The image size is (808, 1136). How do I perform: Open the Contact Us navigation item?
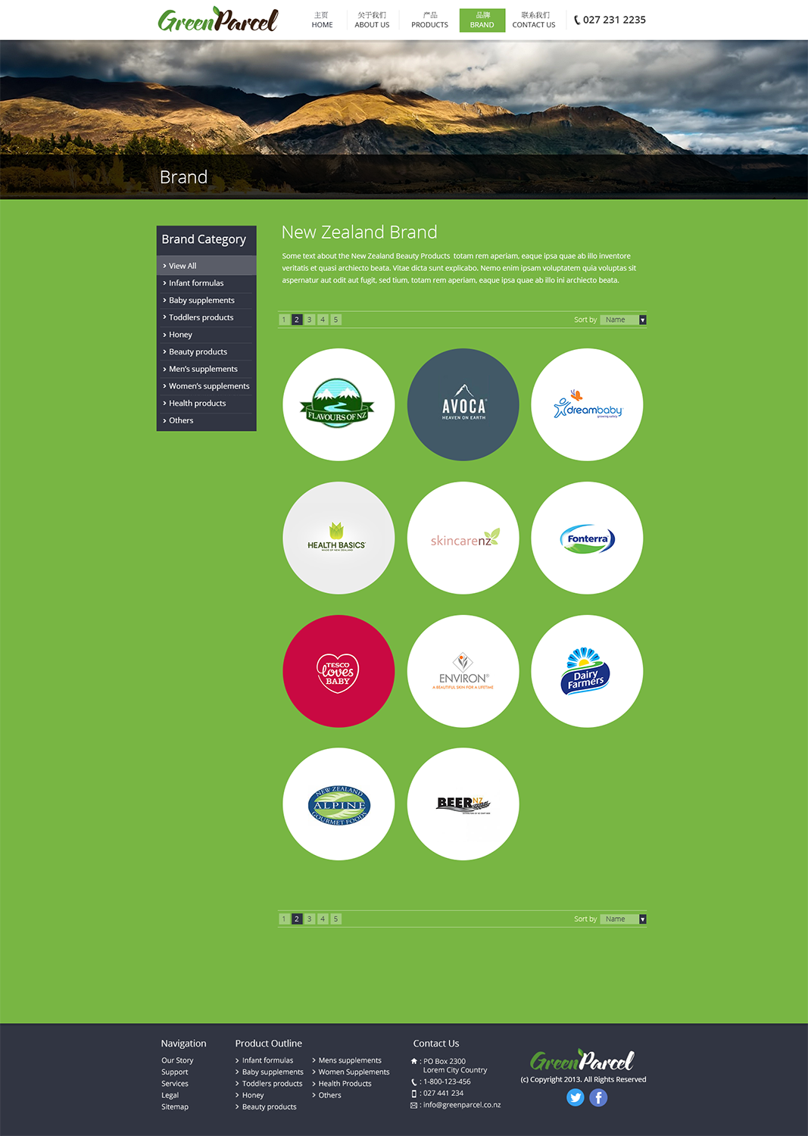[533, 20]
